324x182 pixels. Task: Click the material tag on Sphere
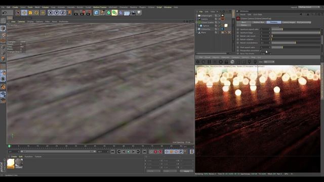[x=226, y=26]
